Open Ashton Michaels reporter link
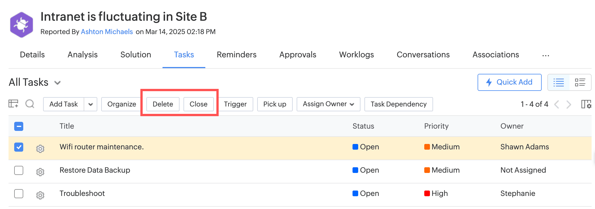 (x=107, y=32)
